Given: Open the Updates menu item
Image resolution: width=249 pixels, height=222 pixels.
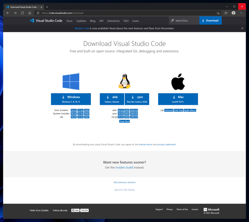Looking at the screenshot, I should point(81,21).
